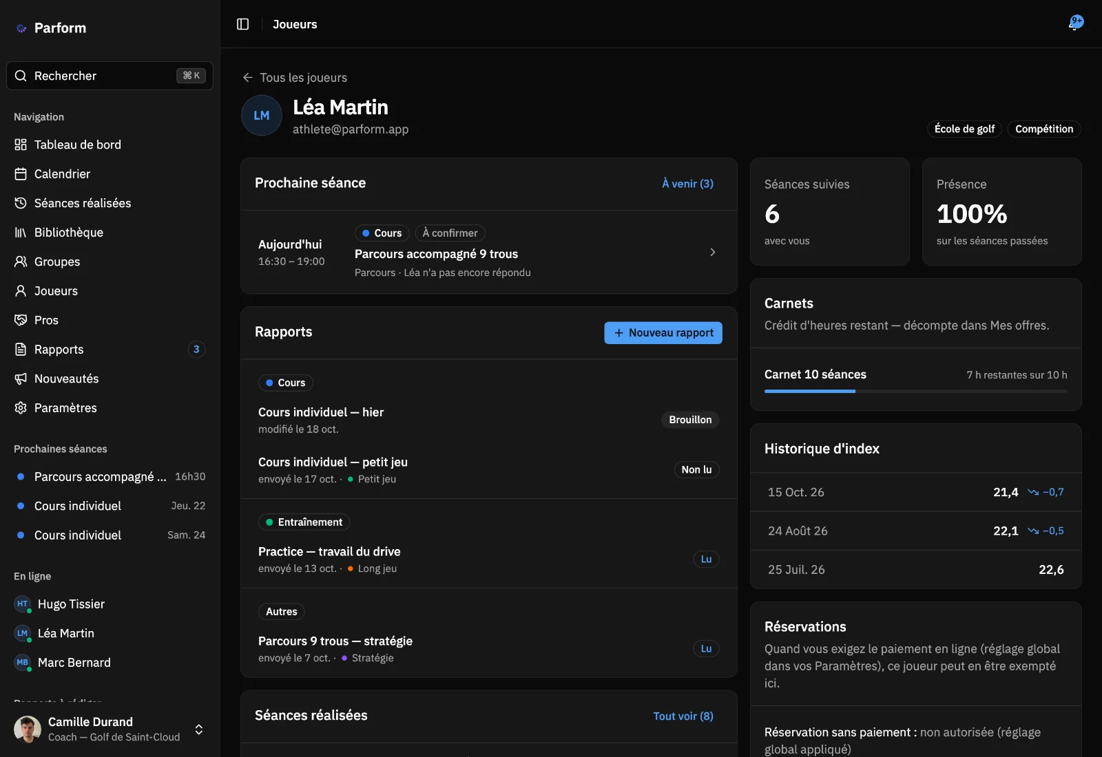Screen dimensions: 1102x757
Task: Click the Tableau de bord grid icon
Action: 21,145
